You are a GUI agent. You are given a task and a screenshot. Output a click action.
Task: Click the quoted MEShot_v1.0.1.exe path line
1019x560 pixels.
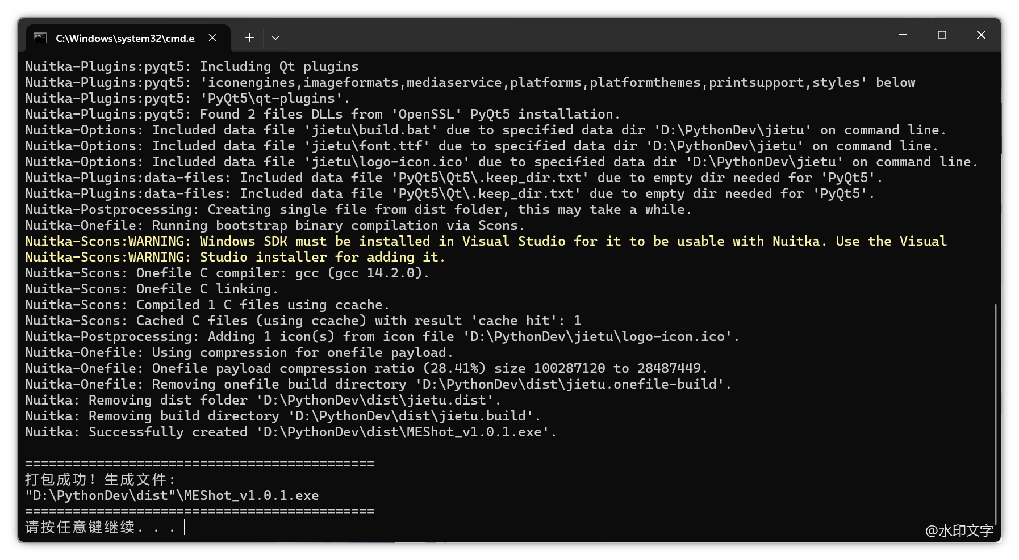coord(172,496)
